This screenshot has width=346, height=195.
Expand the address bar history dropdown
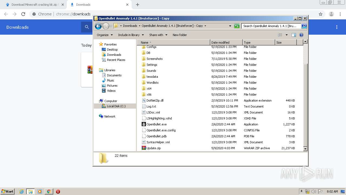point(230,26)
